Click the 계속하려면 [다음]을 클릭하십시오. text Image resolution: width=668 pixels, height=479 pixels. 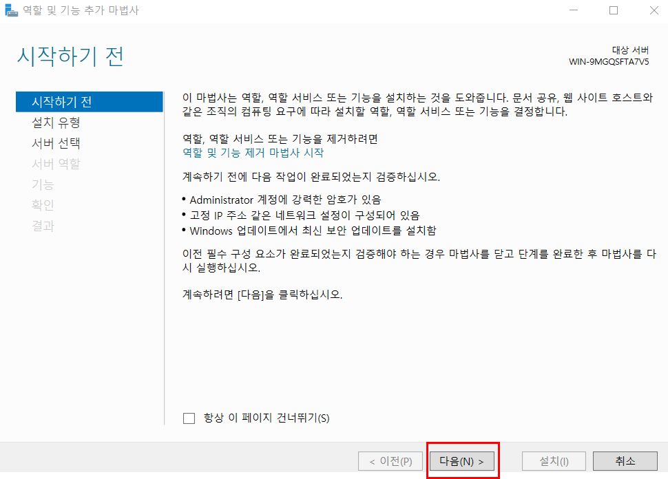pyautogui.click(x=262, y=295)
